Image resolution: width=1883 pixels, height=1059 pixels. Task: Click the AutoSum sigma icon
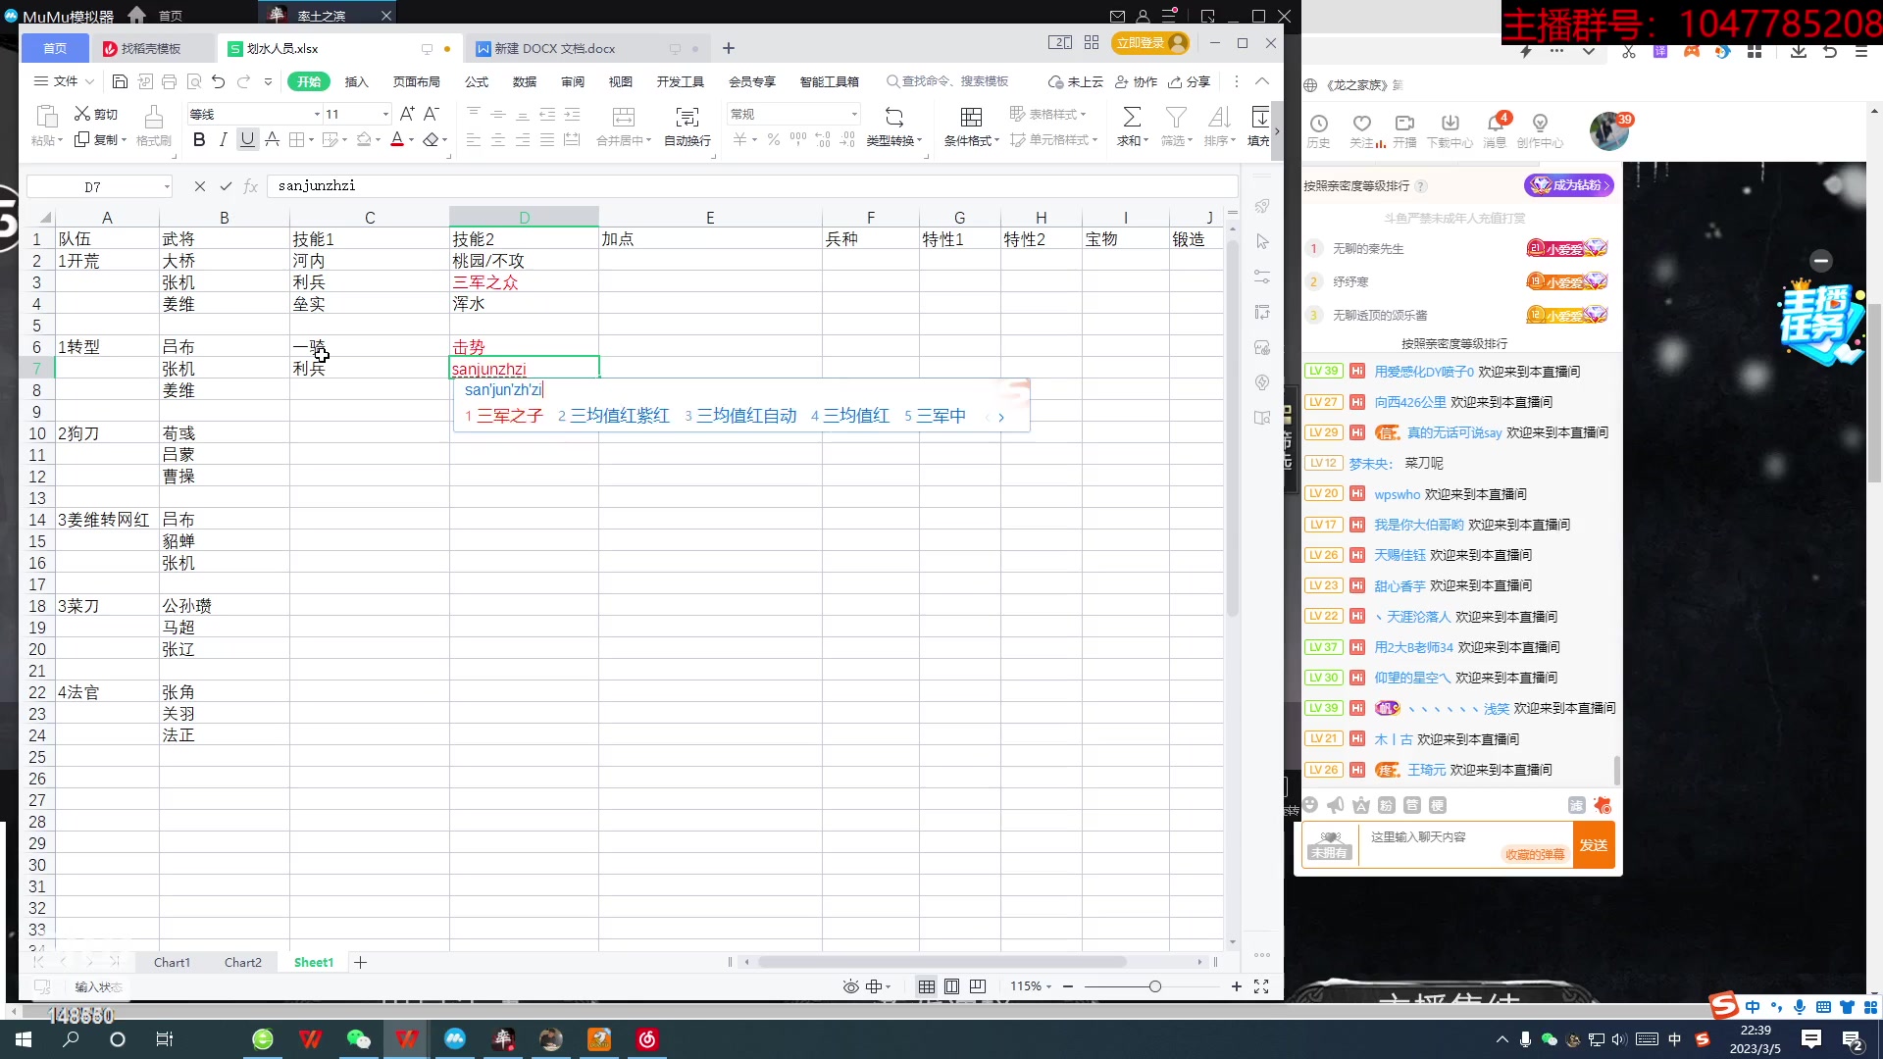(x=1132, y=118)
